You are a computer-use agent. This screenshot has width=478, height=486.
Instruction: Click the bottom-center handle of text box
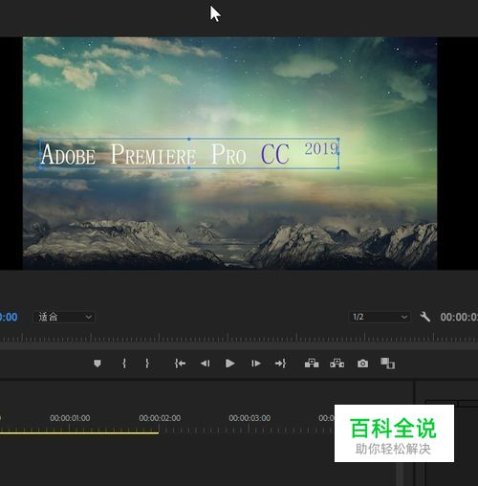(x=189, y=167)
